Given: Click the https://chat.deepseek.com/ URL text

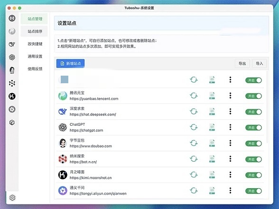Looking at the screenshot, I should [93, 114].
